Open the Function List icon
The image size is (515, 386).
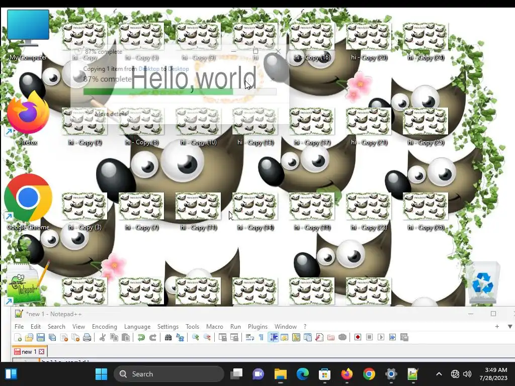click(x=319, y=337)
